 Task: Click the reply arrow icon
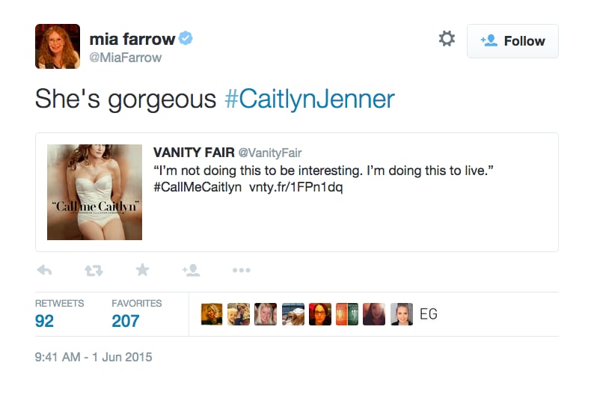pos(44,270)
